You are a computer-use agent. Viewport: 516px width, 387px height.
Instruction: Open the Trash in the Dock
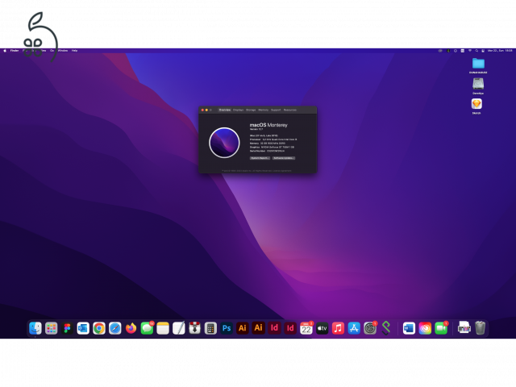(481, 328)
